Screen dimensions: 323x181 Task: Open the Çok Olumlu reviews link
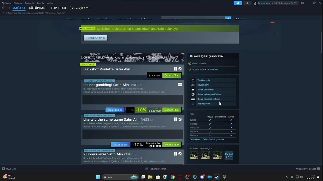tap(211, 70)
